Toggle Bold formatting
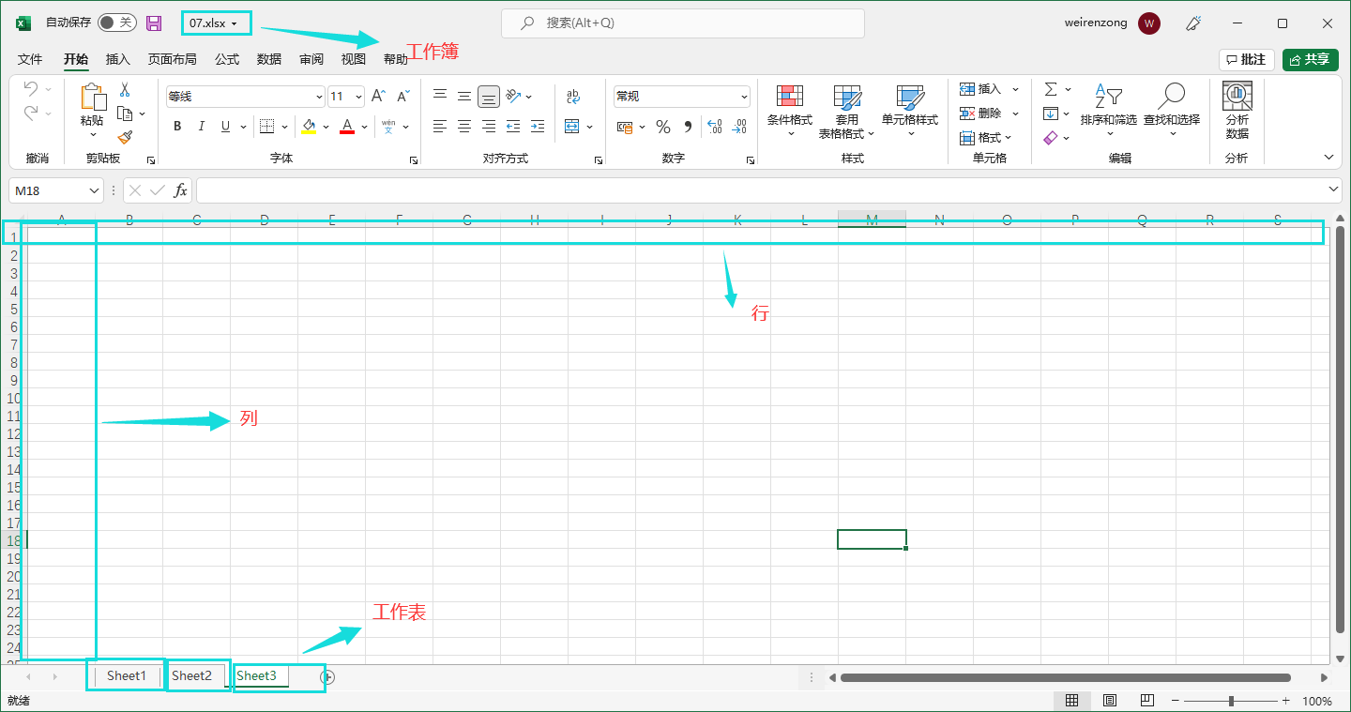 [177, 127]
